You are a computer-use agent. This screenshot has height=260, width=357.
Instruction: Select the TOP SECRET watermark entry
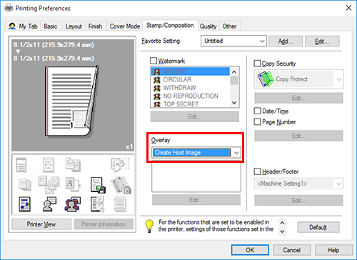[191, 104]
